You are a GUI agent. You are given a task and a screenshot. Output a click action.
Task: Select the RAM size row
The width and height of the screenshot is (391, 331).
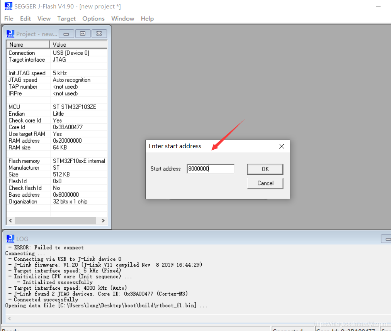[57, 147]
